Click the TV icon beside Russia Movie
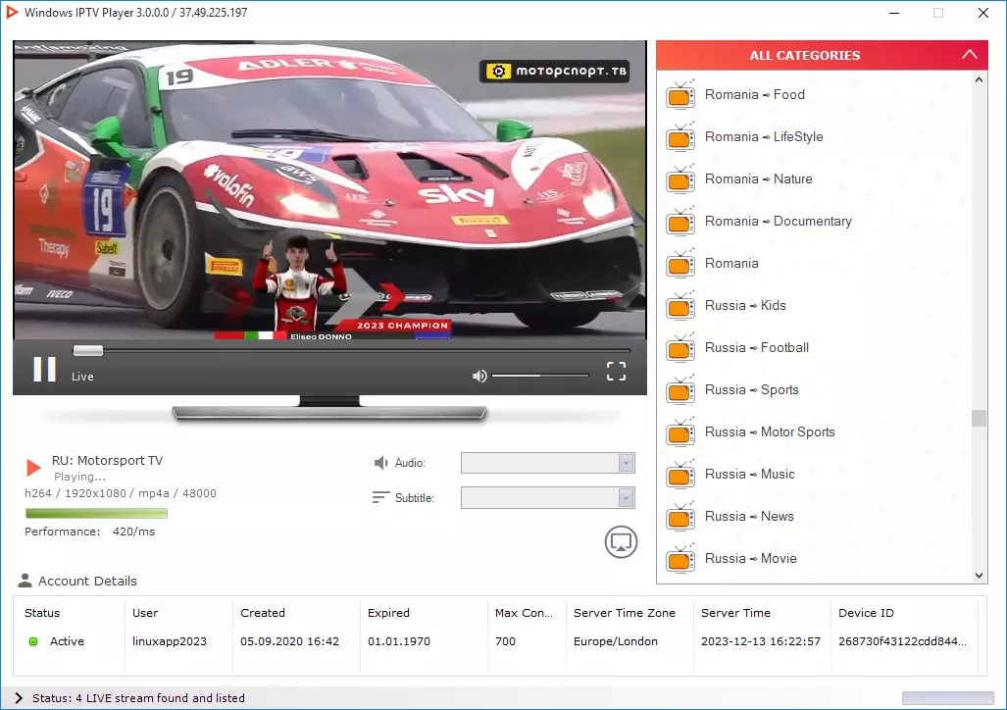 pos(680,559)
